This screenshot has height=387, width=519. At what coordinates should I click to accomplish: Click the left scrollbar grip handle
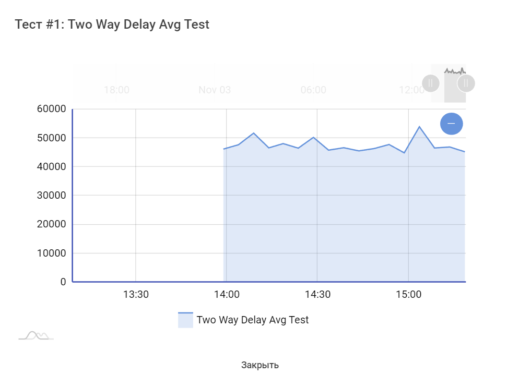431,83
